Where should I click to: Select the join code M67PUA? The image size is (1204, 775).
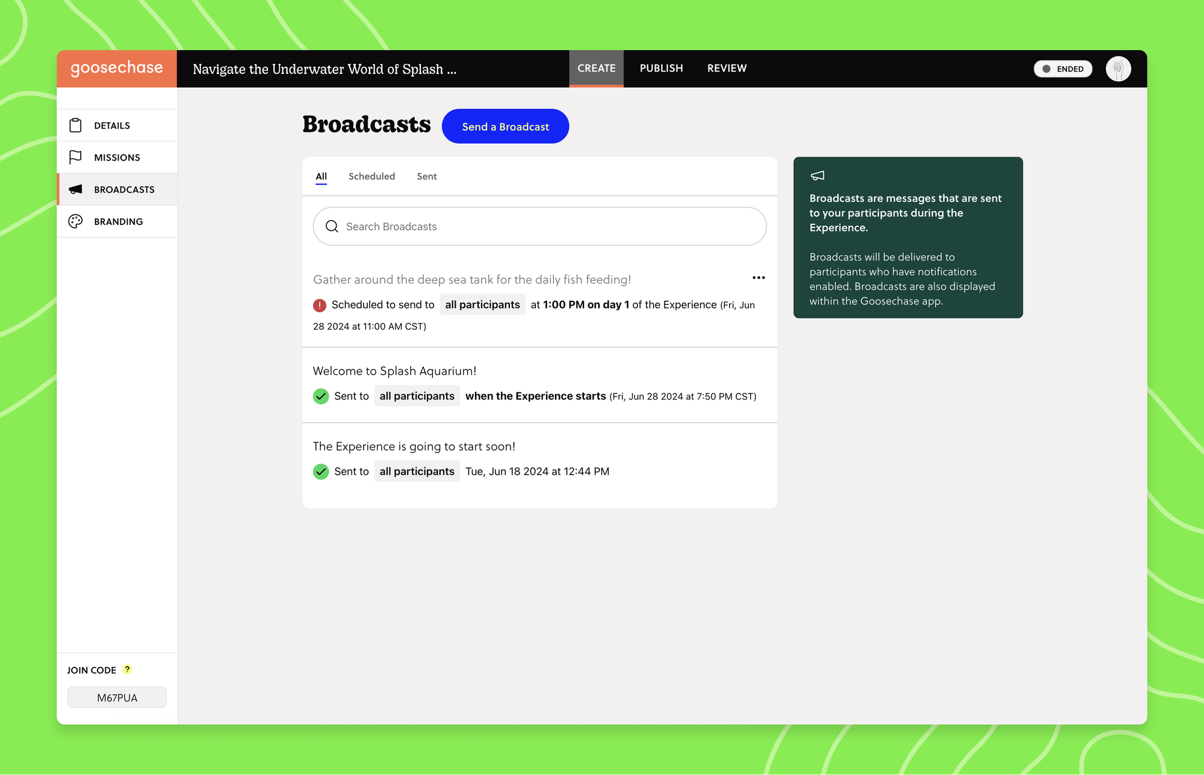click(x=117, y=697)
